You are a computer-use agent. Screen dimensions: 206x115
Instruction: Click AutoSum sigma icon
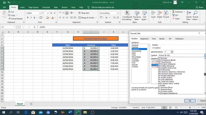point(173,12)
